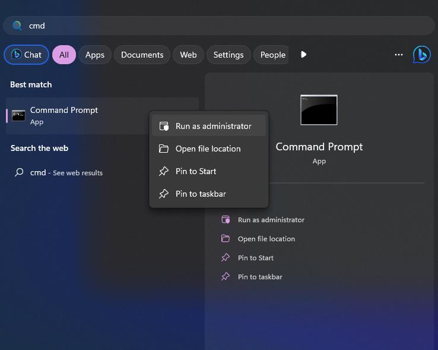Click Command Prompt icon in best match
Image resolution: width=438 pixels, height=350 pixels.
point(19,115)
